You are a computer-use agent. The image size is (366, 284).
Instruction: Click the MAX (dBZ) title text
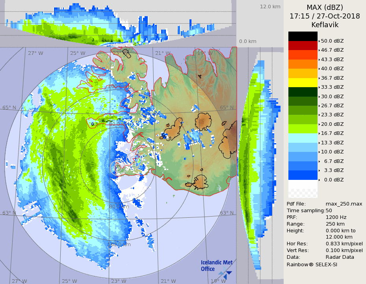click(325, 7)
